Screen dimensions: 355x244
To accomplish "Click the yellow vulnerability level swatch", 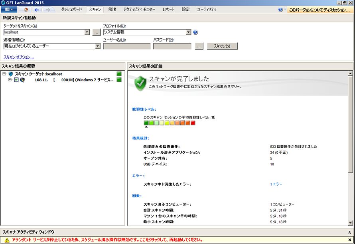I will point(167,123).
